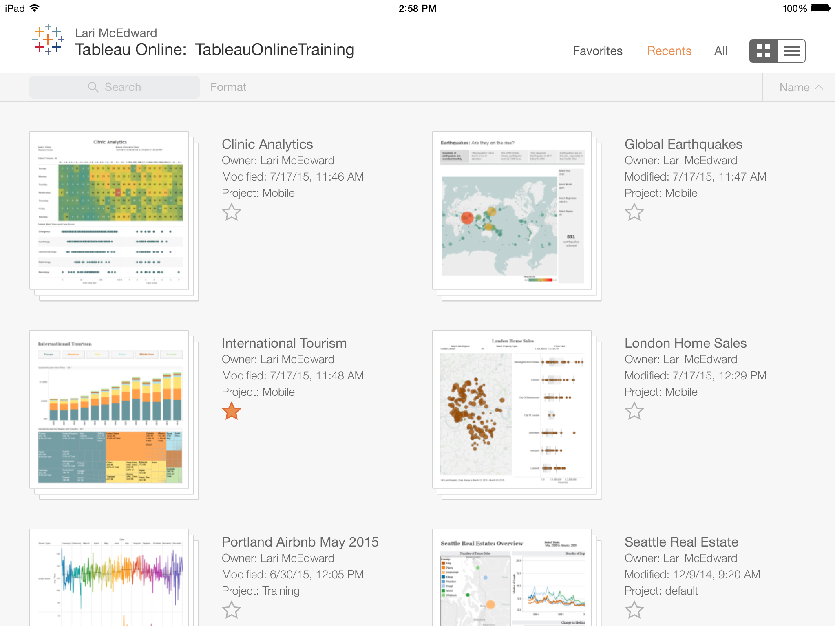Image resolution: width=835 pixels, height=626 pixels.
Task: Switch to grid view layout
Action: (x=763, y=51)
